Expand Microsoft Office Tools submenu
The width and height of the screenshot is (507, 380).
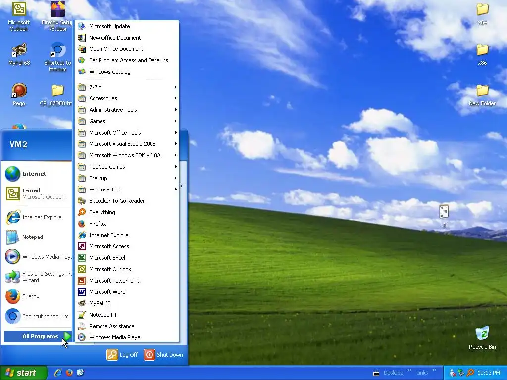tap(127, 133)
